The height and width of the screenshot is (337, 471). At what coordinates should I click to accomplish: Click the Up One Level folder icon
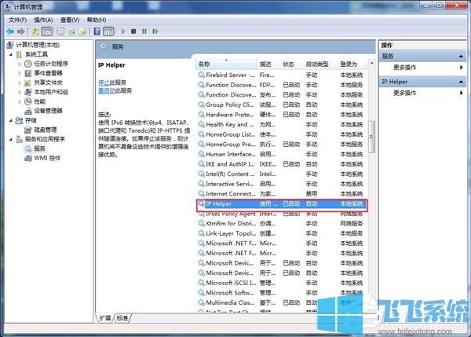35,31
